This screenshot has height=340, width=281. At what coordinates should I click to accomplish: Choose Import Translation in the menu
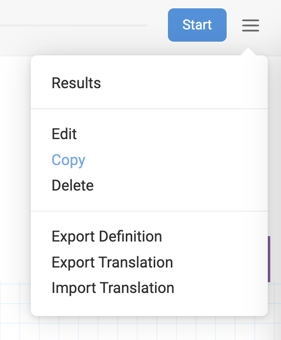pyautogui.click(x=113, y=288)
